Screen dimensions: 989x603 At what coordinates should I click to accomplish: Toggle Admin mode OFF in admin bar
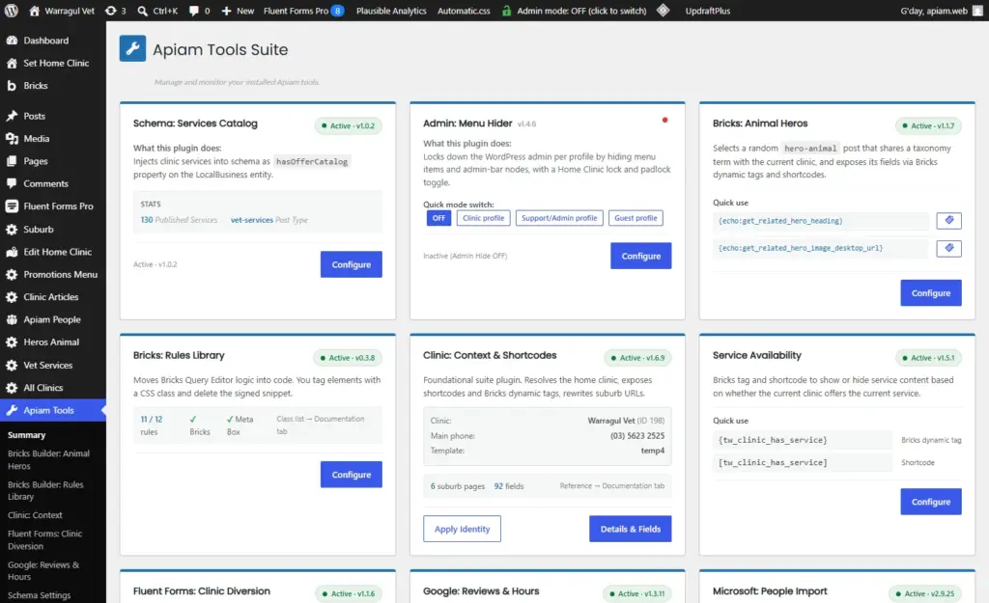point(575,11)
